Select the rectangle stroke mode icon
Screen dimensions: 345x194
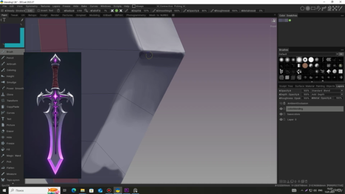(x=313, y=9)
